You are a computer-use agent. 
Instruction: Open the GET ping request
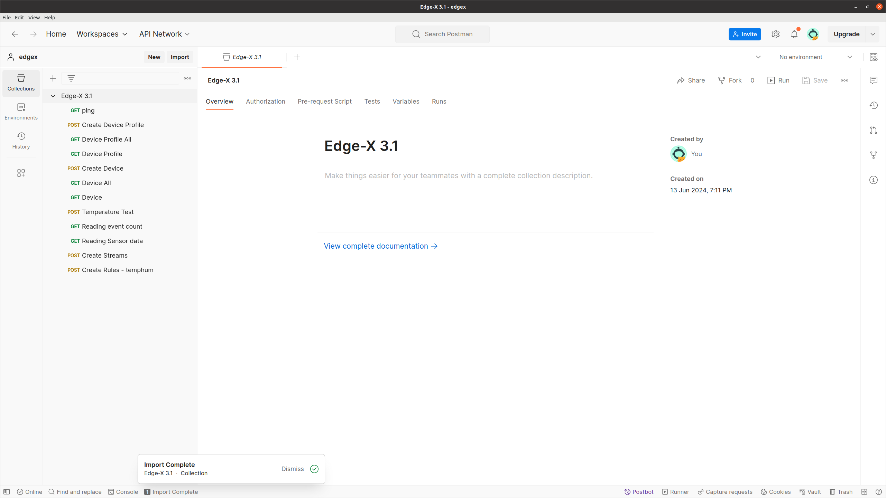point(120,111)
